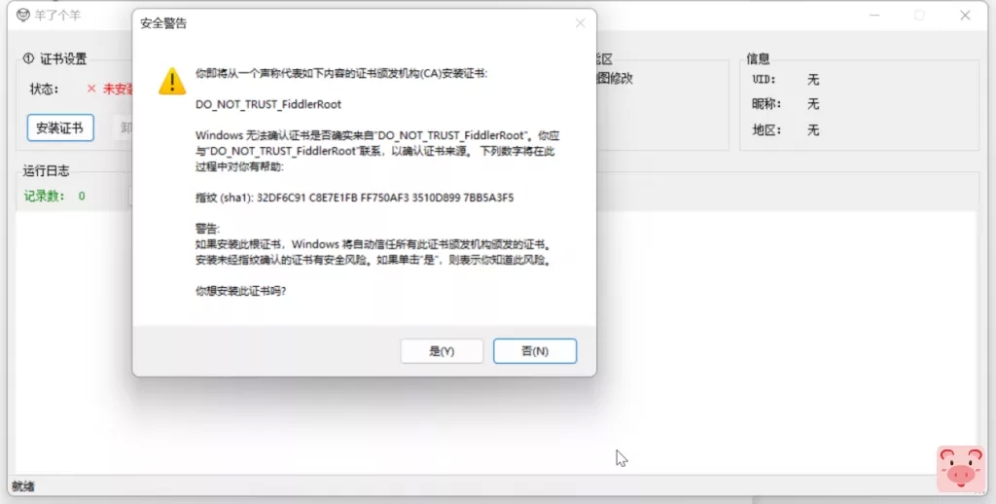Confirm certificate install with 是(Y)
Screen dimensions: 996x504
(442, 351)
